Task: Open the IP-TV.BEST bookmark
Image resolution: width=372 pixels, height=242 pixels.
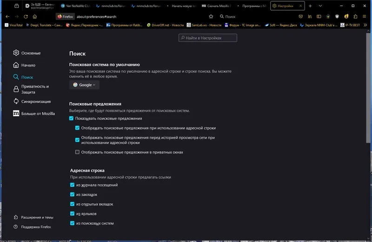Action: click(x=350, y=25)
